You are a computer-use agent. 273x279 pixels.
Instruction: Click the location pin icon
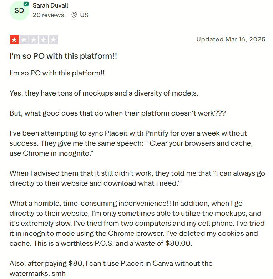pos(74,15)
